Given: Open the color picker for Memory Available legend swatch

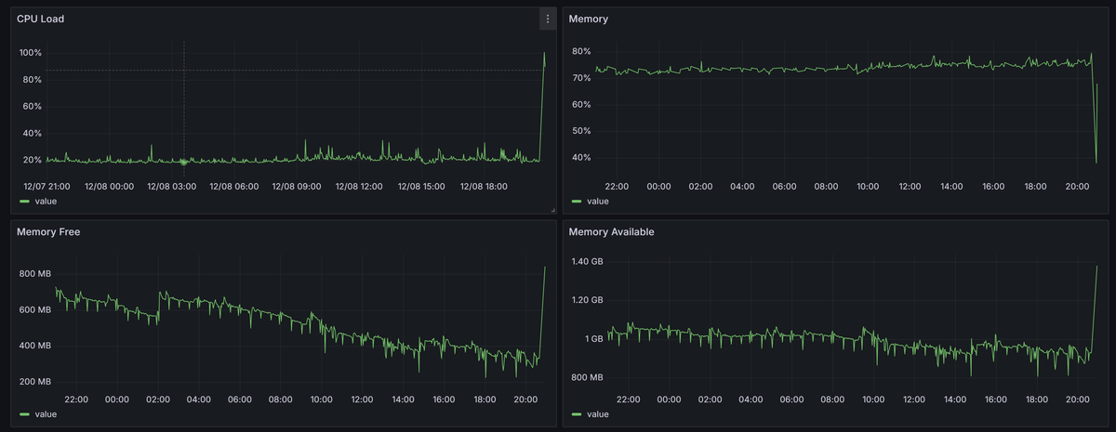Looking at the screenshot, I should [577, 413].
